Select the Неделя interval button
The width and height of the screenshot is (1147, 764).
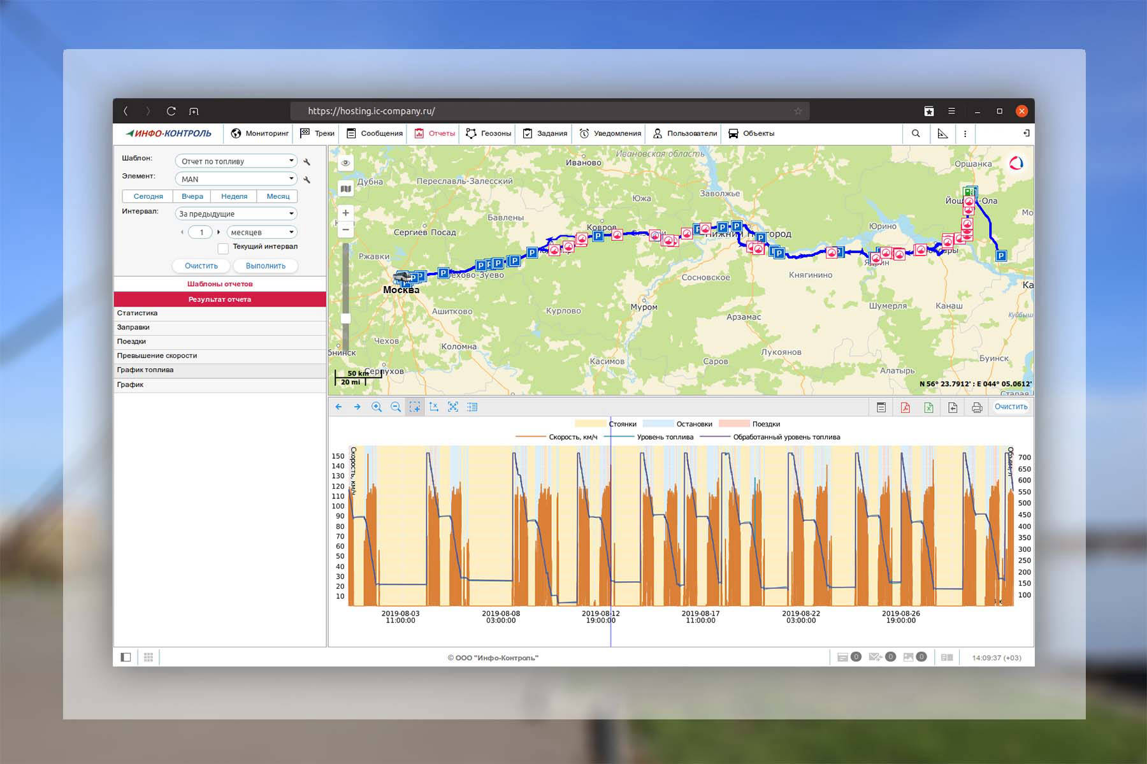pyautogui.click(x=234, y=196)
